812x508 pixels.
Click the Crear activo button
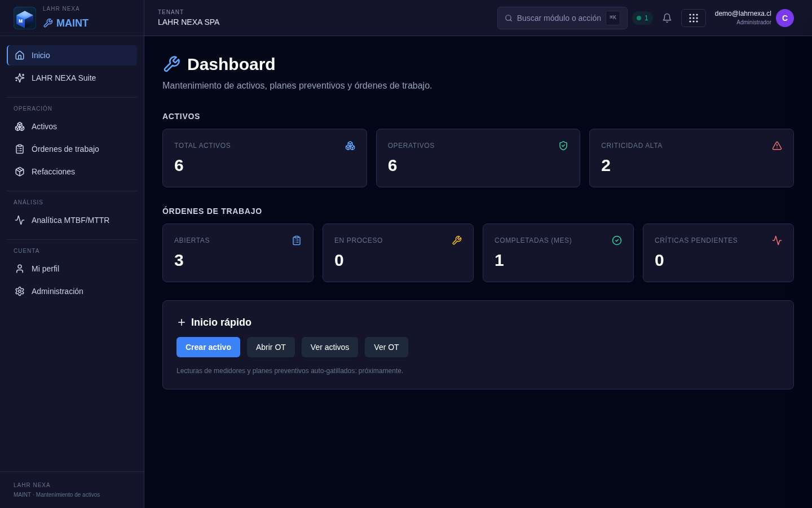(x=208, y=347)
